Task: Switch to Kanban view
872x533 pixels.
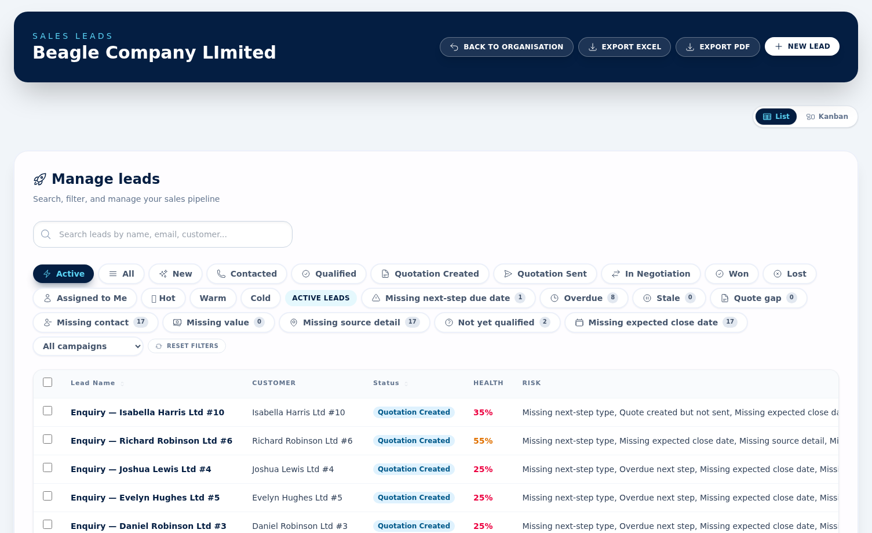Action: pos(827,117)
